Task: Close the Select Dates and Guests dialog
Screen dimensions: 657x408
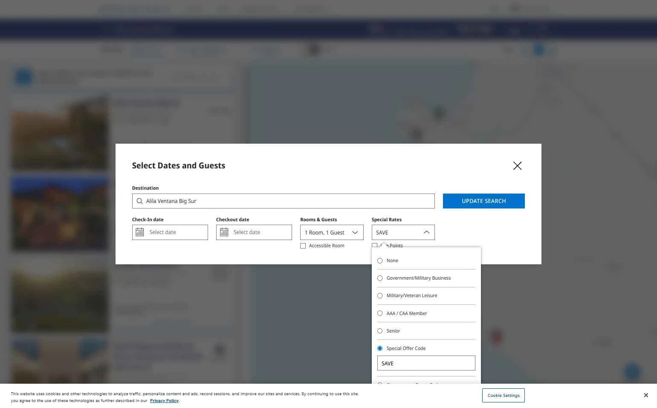Action: coord(517,166)
